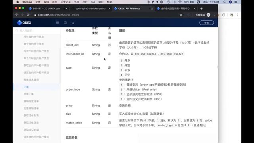Click the lock icon in the address bar
Image resolution: width=254 pixels, height=143 pixels.
[x=35, y=15]
